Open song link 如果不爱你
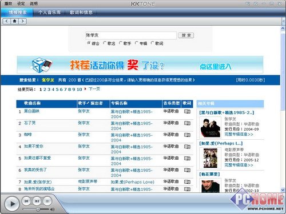Viewport: 286px width, 214px height. (x=34, y=146)
